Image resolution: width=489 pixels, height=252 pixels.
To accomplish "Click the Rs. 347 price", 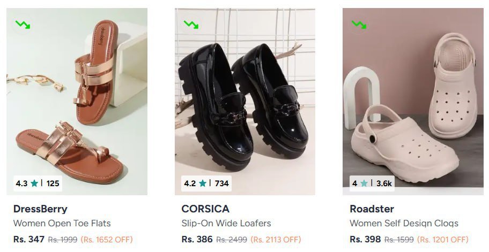I will point(29,239).
